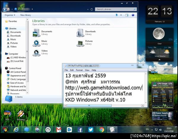178x139 pixels.
Task: Open the Documents library icon
Action: pos(36,33)
